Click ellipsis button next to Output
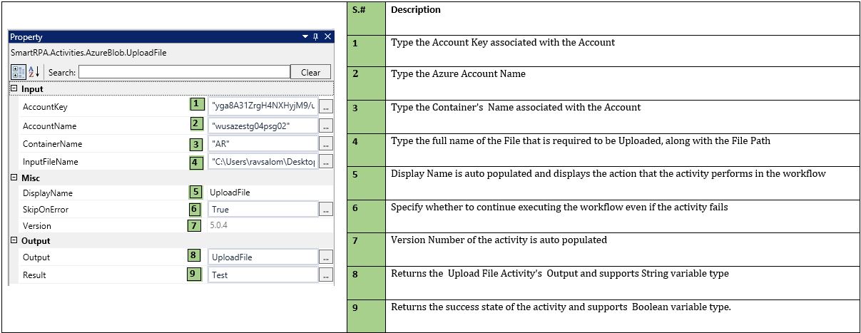Viewport: 861px width, 333px height. click(x=326, y=257)
